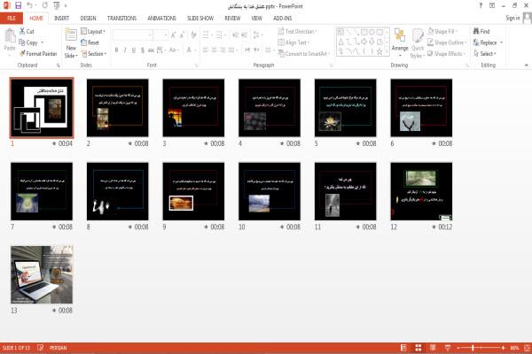Switch to Reading View in status bar
532x354 pixels.
pyautogui.click(x=433, y=348)
